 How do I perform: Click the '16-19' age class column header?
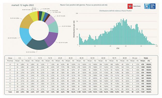[x=50, y=58]
